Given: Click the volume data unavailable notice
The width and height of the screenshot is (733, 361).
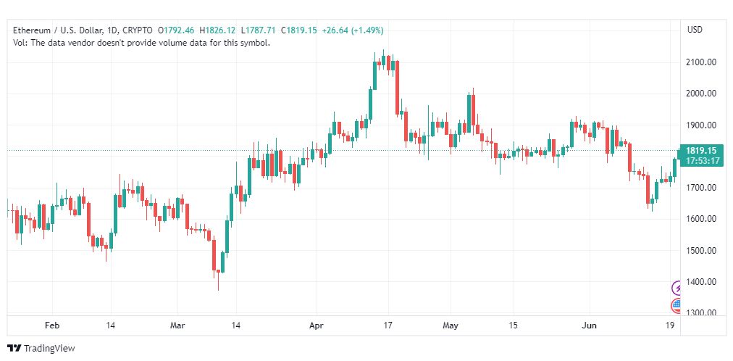Looking at the screenshot, I should [142, 43].
